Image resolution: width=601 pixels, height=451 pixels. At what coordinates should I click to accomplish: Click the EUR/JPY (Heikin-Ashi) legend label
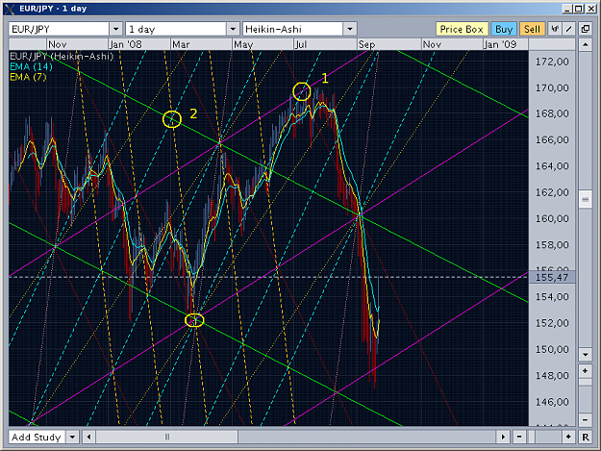pyautogui.click(x=62, y=57)
